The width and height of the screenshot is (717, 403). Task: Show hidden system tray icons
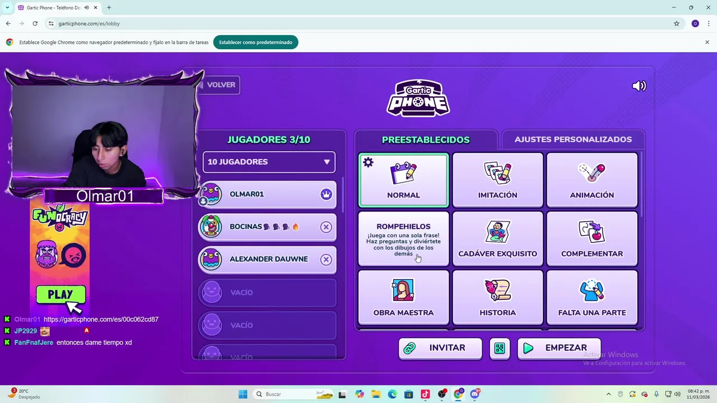click(608, 394)
